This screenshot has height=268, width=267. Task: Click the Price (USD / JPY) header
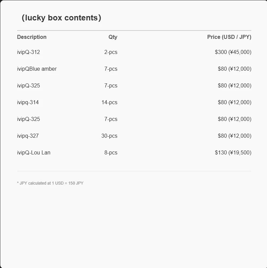click(229, 37)
